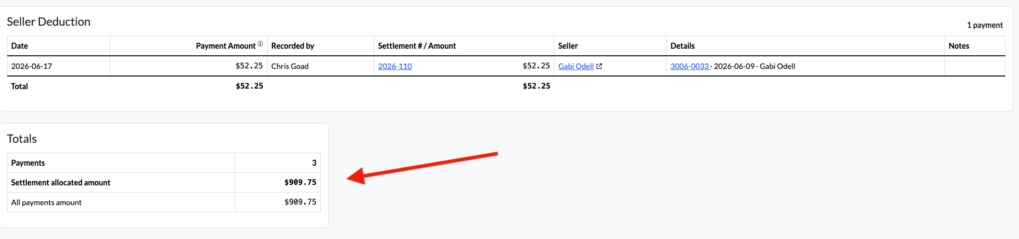The image size is (1019, 239).
Task: Select the Settlement allocated amount row
Action: click(x=164, y=183)
